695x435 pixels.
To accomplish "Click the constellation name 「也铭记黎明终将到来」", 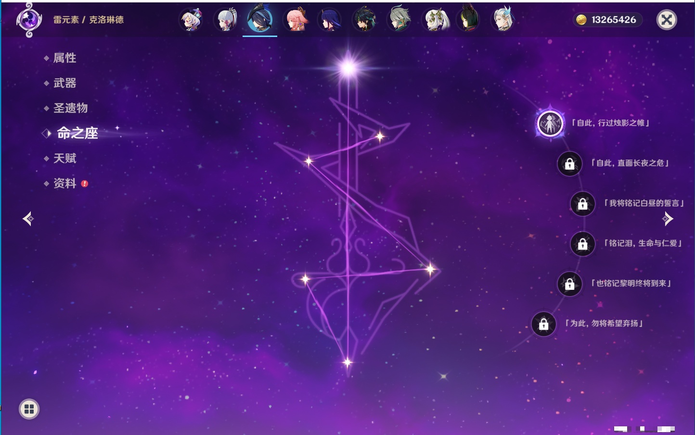I will coord(631,284).
